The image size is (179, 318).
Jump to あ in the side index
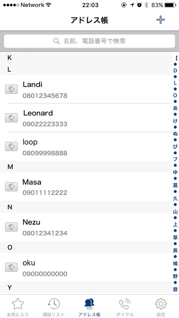pyautogui.click(x=175, y=108)
